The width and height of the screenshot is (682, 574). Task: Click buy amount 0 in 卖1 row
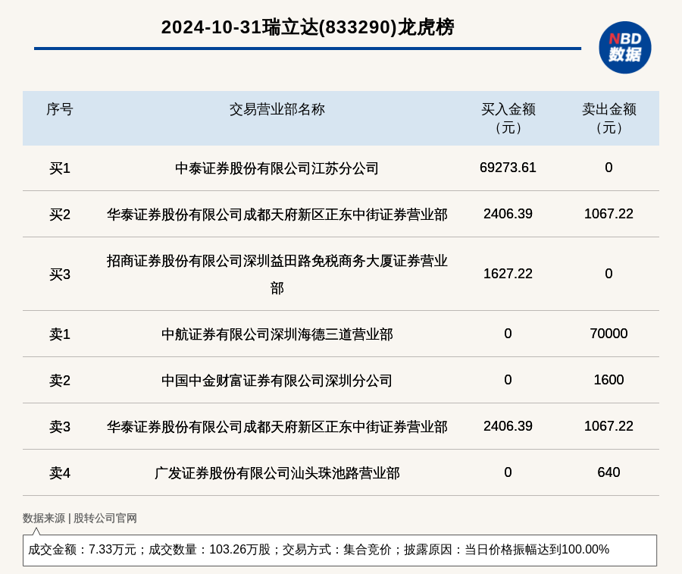click(508, 334)
